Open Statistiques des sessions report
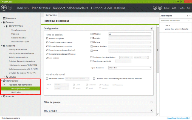This screenshot has height=120, width=192. point(18,57)
